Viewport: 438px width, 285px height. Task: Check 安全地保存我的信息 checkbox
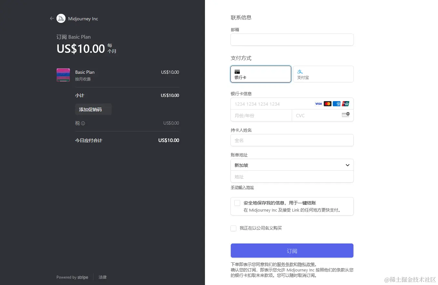click(x=237, y=203)
